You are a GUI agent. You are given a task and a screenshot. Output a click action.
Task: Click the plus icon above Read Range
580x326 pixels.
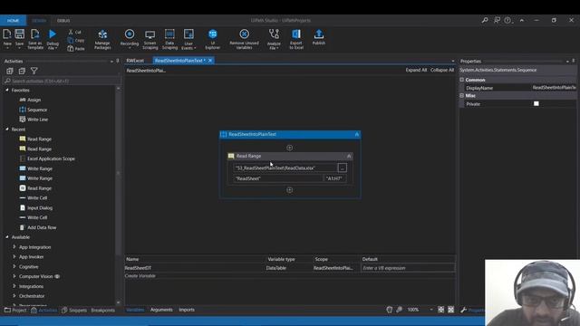click(290, 148)
